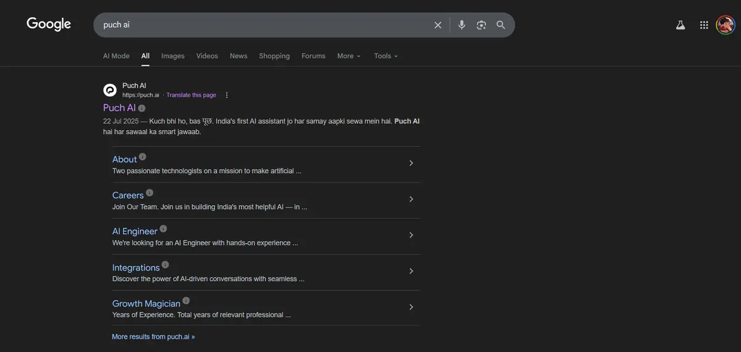Open the News results tab

click(238, 56)
